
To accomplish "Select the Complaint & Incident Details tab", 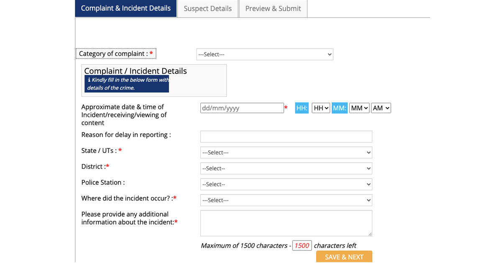I will (x=126, y=8).
